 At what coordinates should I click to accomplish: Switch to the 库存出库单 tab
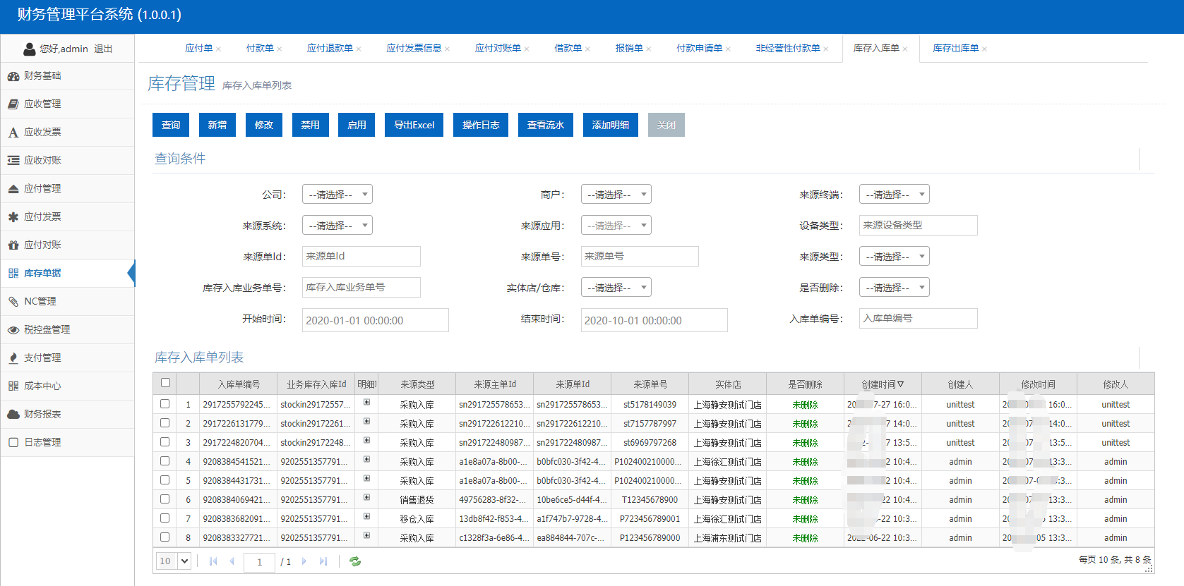[955, 49]
